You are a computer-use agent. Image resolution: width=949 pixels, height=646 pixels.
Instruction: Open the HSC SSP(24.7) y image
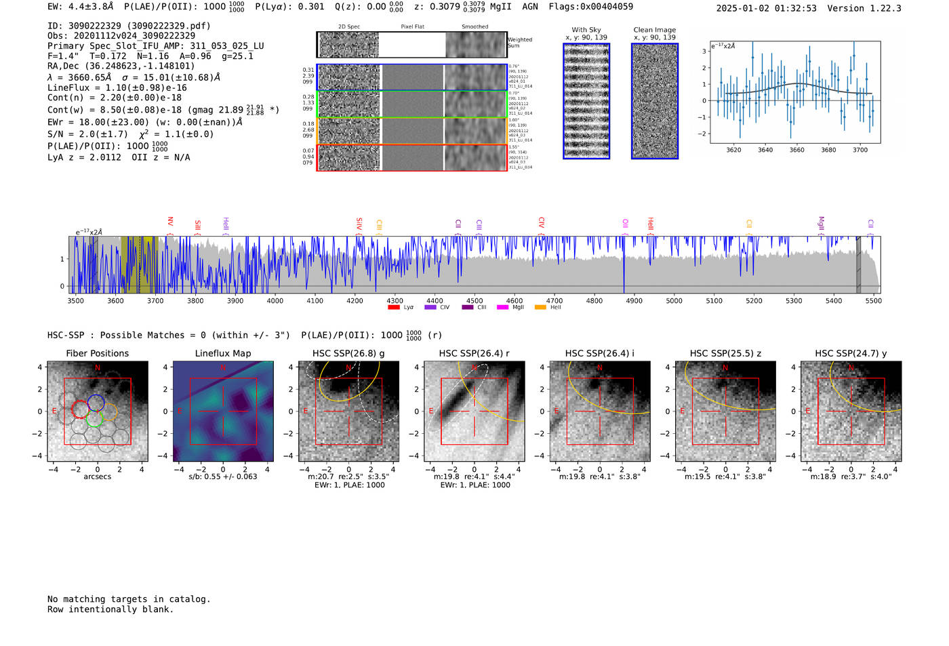click(851, 411)
